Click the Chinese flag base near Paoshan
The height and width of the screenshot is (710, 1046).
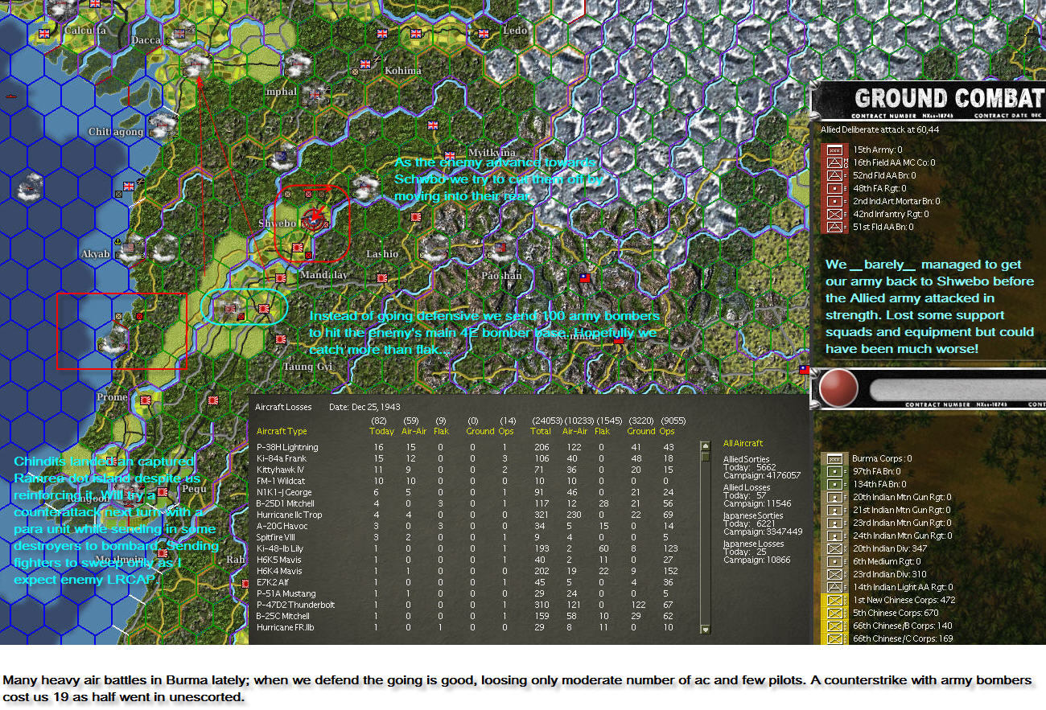pyautogui.click(x=586, y=278)
